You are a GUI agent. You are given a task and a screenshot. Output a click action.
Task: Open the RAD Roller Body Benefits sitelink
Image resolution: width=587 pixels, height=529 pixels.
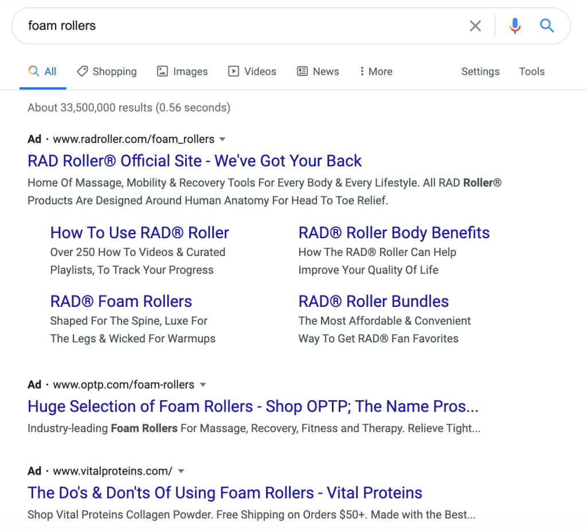(394, 232)
